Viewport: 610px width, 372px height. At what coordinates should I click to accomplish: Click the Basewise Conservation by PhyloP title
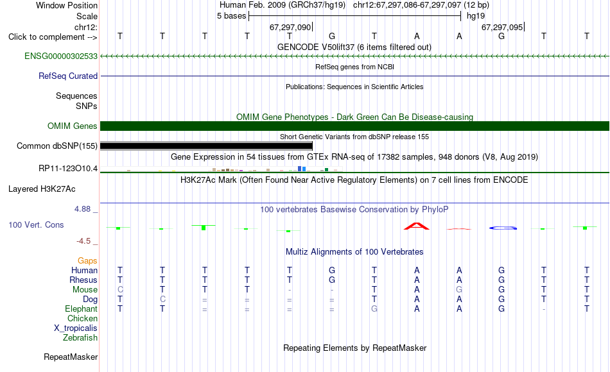(354, 210)
